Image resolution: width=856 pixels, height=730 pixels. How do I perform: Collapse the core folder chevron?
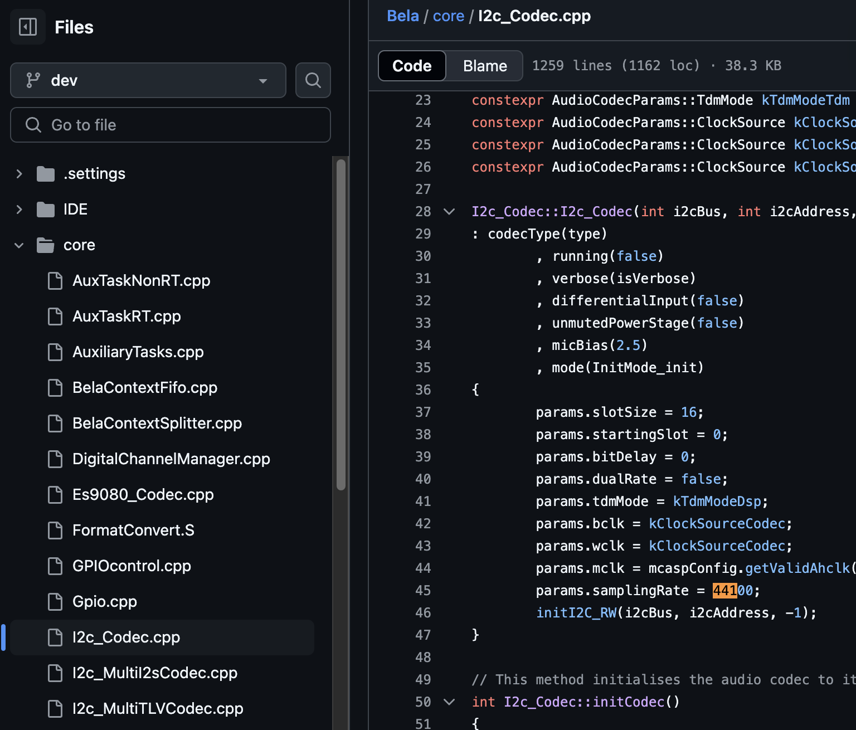[20, 245]
